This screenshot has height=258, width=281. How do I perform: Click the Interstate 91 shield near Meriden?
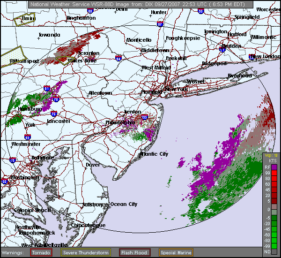(222, 49)
